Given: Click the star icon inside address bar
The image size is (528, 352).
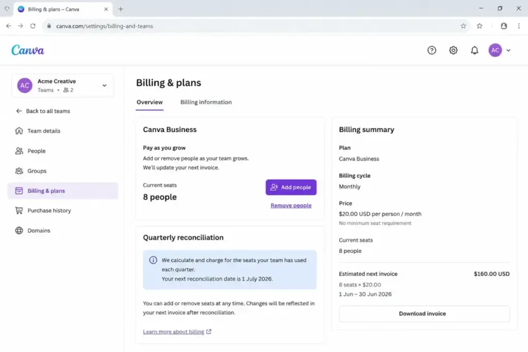Looking at the screenshot, I should click(x=464, y=26).
